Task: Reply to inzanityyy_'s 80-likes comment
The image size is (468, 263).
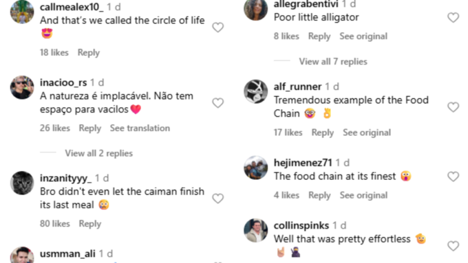Action: (90, 224)
